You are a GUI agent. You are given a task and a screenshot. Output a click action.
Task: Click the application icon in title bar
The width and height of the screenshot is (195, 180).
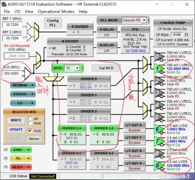click(4, 4)
